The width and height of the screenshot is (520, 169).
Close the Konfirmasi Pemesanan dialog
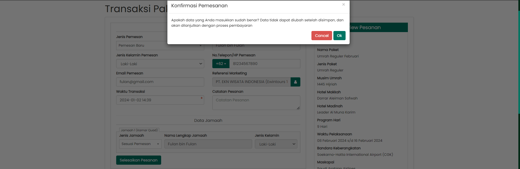343,5
